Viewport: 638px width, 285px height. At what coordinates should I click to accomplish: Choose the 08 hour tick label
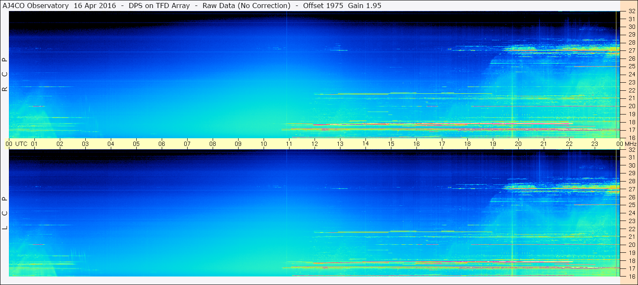click(213, 144)
